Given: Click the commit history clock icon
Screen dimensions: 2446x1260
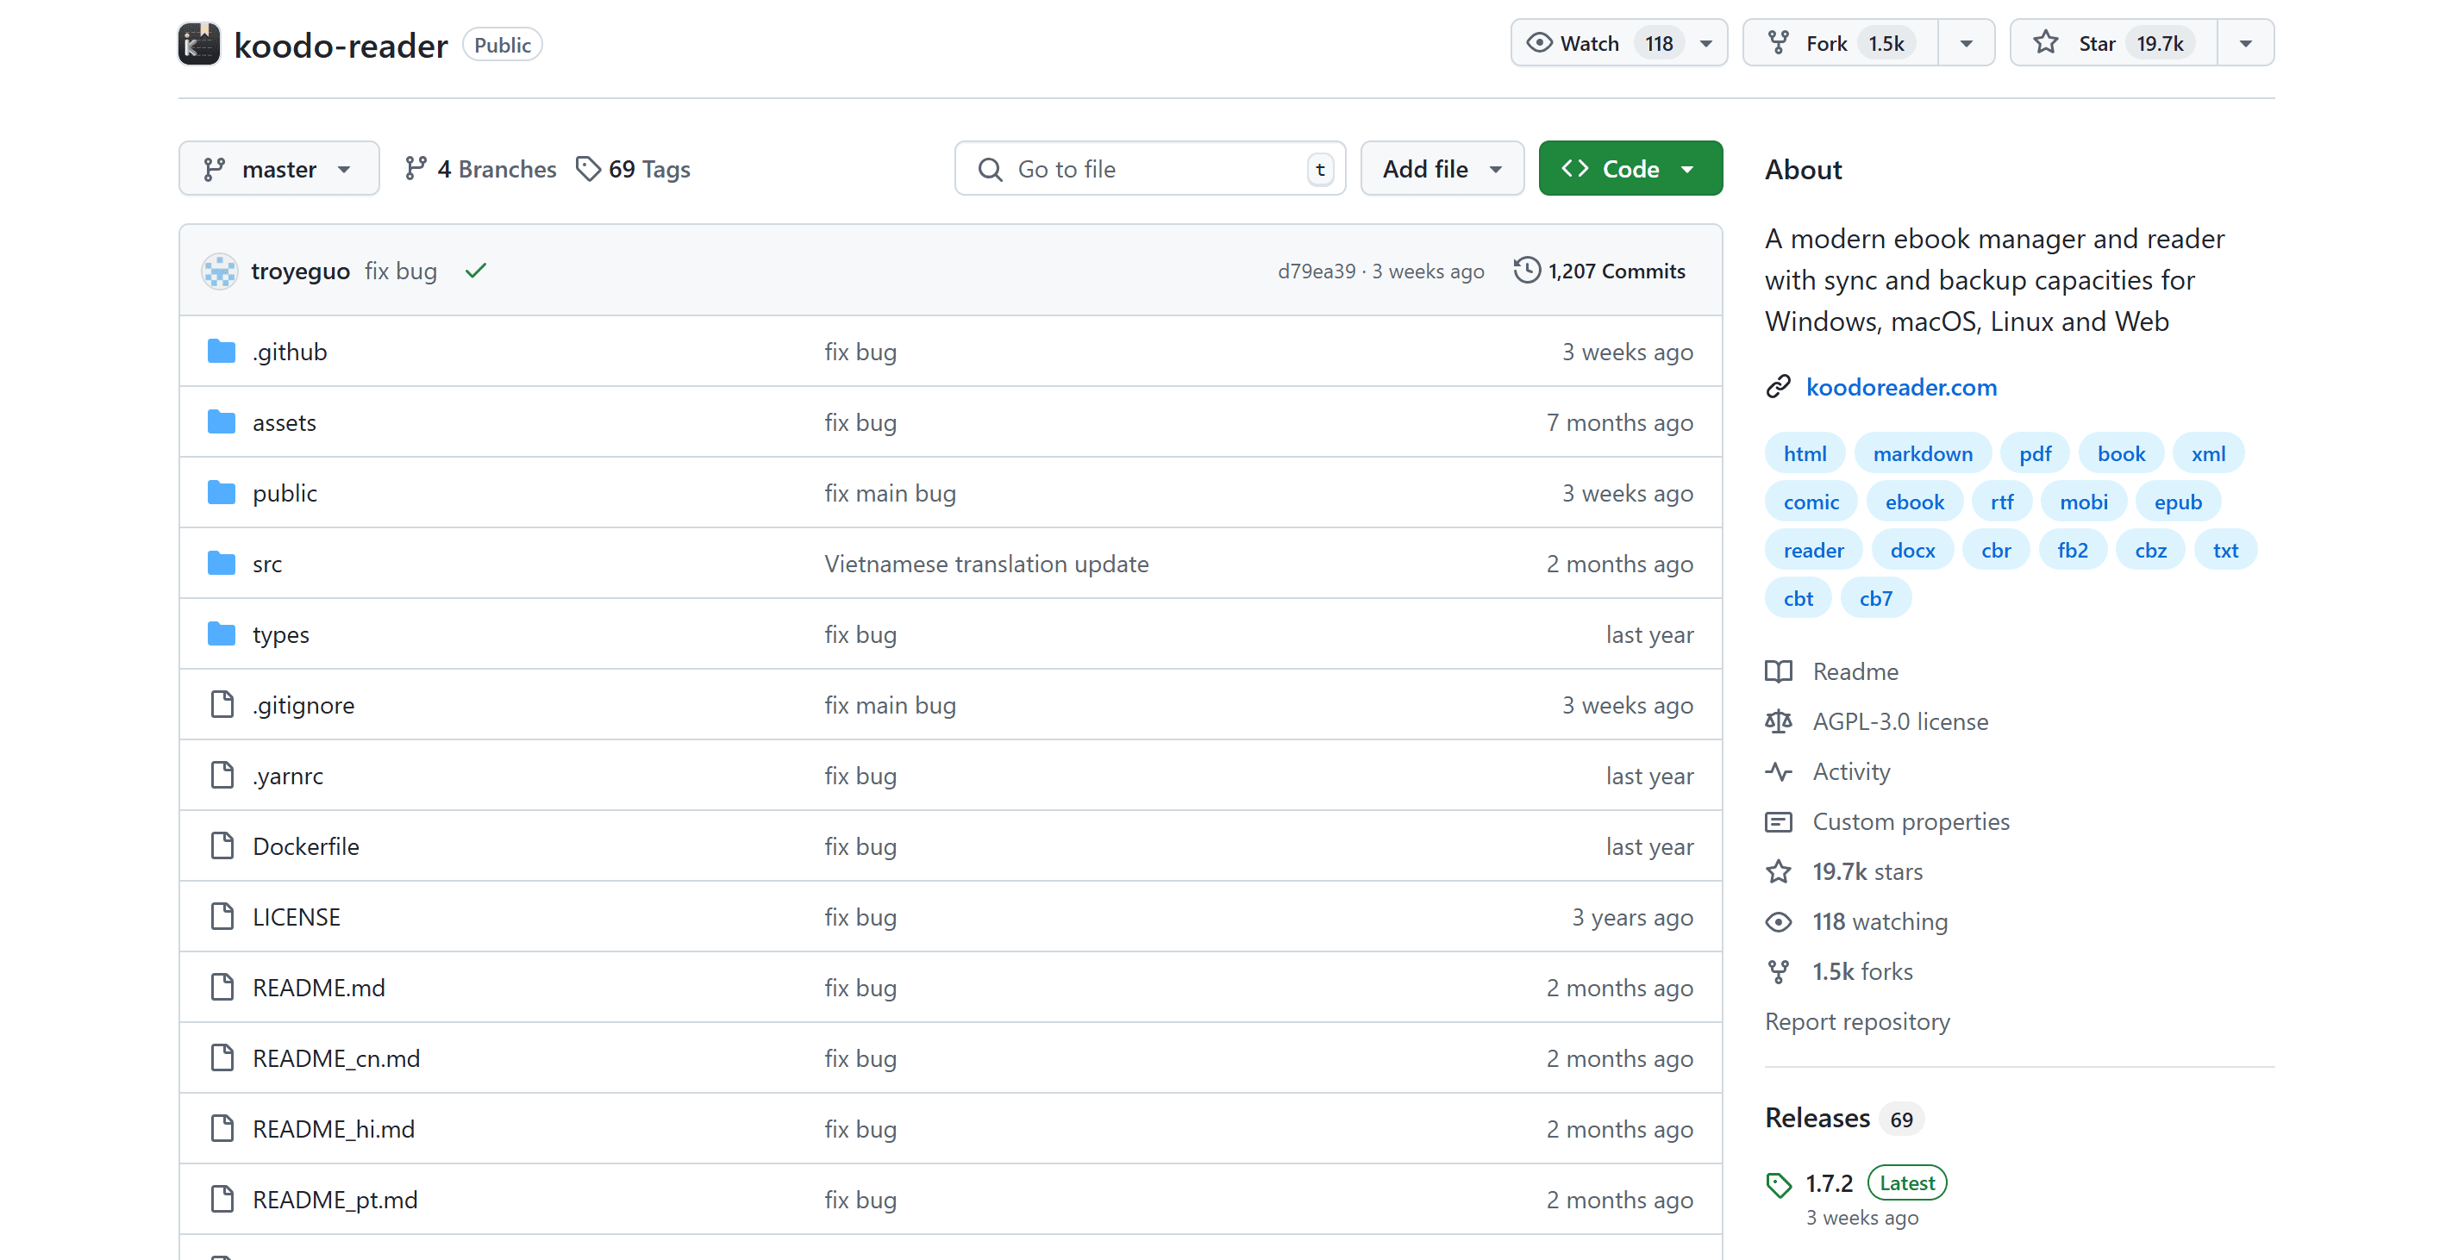Looking at the screenshot, I should tap(1526, 271).
